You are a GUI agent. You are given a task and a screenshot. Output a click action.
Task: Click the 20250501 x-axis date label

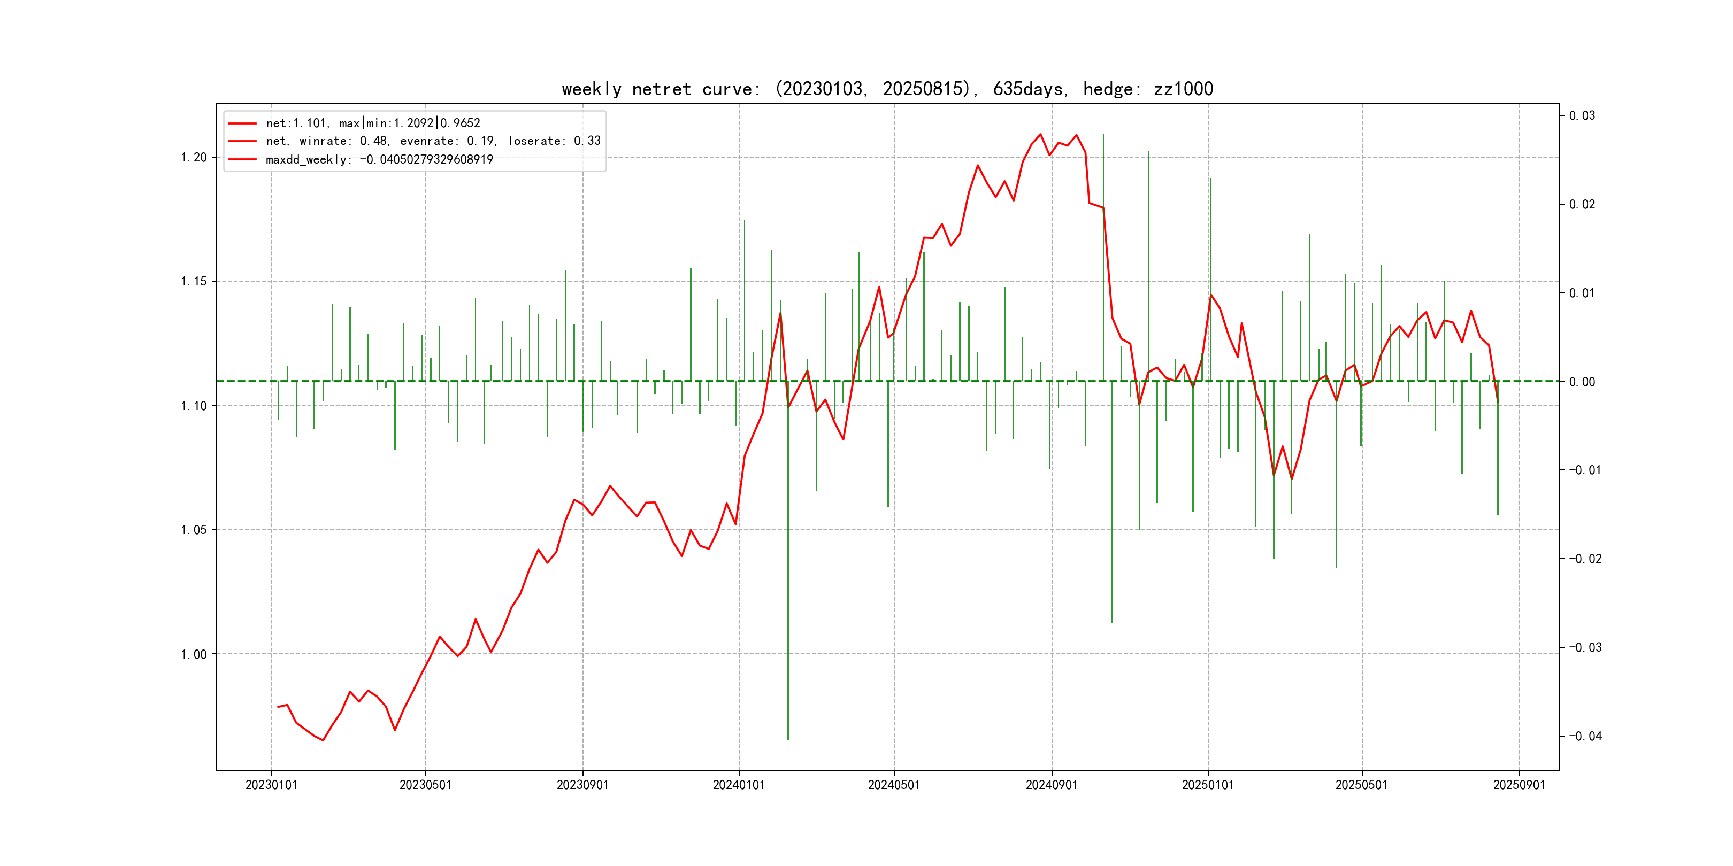1361,785
